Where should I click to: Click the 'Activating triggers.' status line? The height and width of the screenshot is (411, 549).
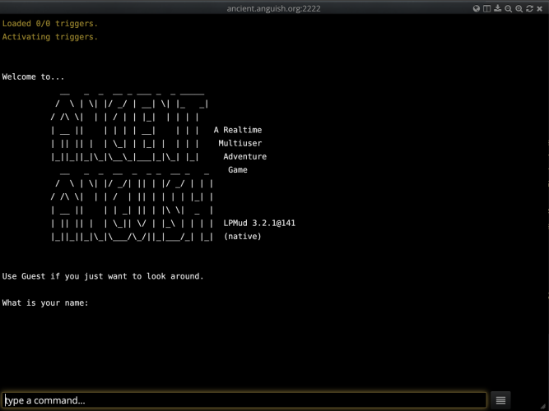[49, 37]
